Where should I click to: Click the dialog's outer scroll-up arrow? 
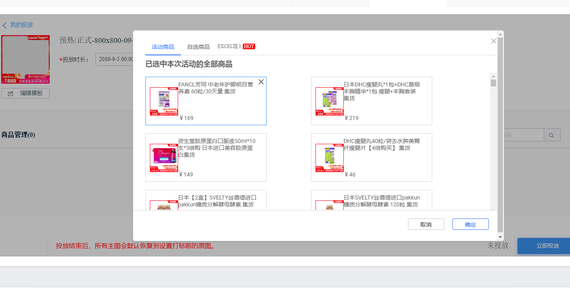coord(501,34)
